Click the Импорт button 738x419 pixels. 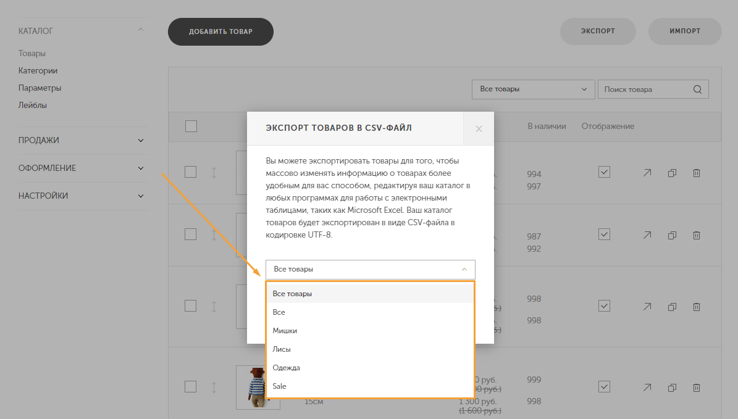(x=685, y=31)
